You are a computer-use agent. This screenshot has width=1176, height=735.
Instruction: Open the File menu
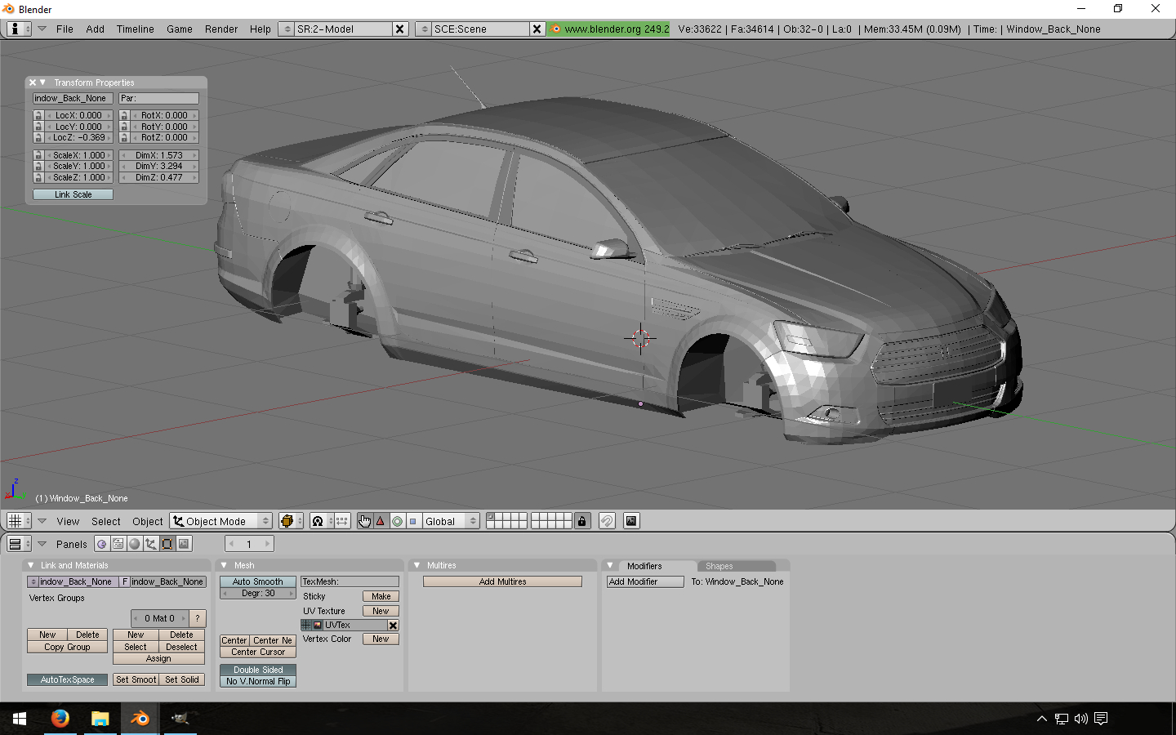pyautogui.click(x=65, y=29)
